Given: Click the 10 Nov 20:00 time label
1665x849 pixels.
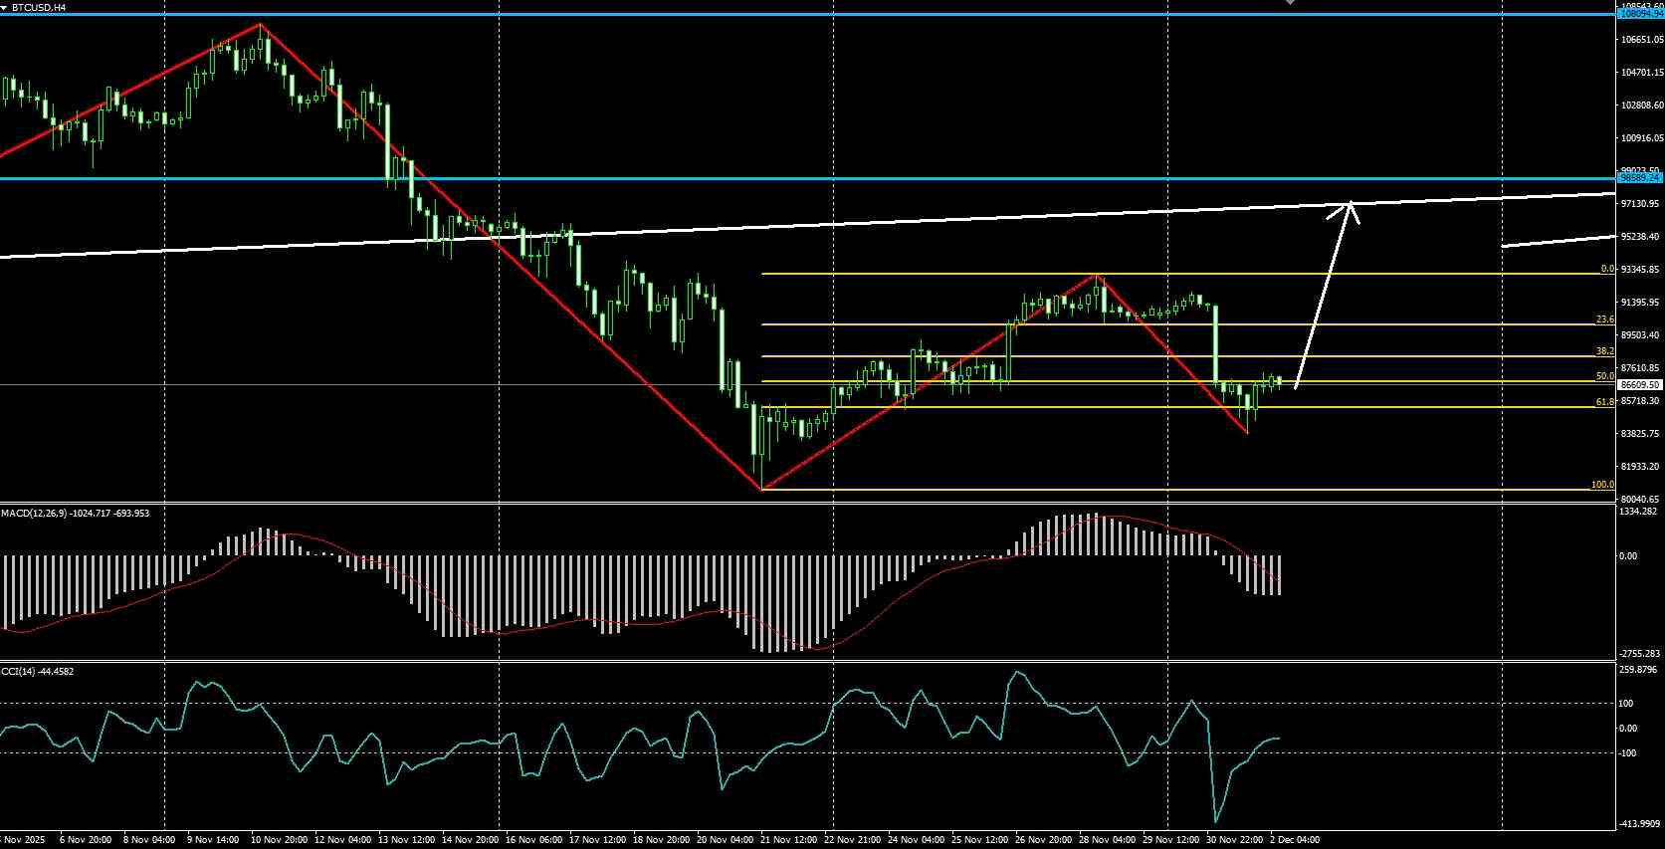Looking at the screenshot, I should [x=280, y=840].
